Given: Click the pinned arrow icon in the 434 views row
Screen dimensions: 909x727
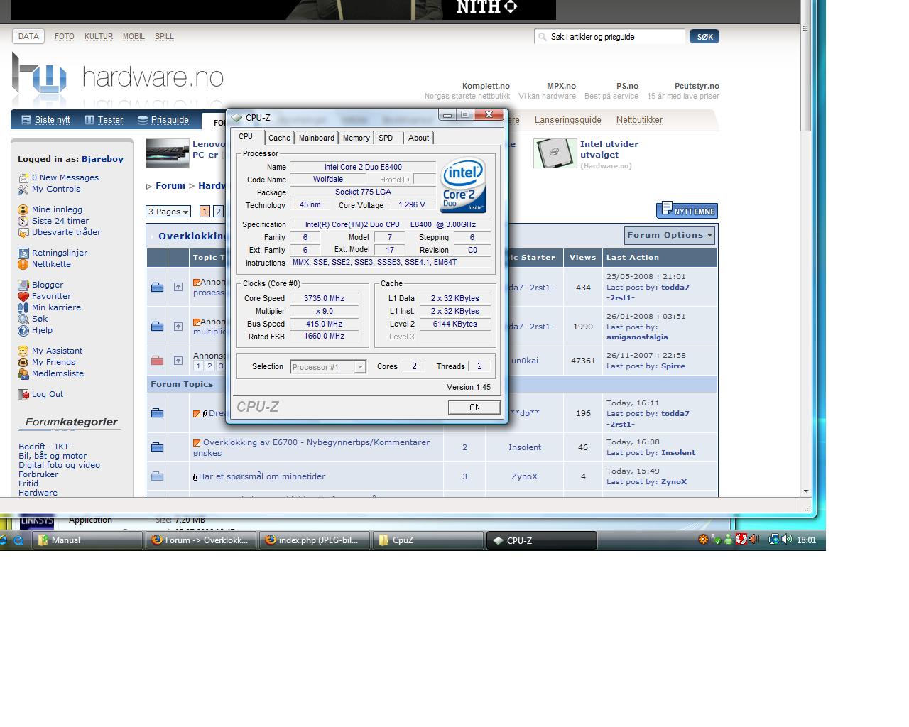Looking at the screenshot, I should click(178, 287).
